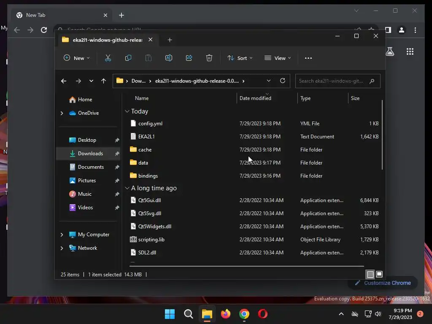This screenshot has width=432, height=324.
Task: Select Downloads in navigation pane
Action: point(88,154)
